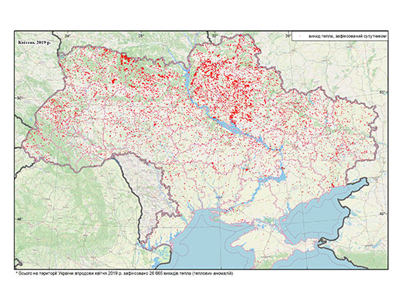Click the red legend marker for heat emissions
This screenshot has height=284, width=401.
[x=301, y=37]
